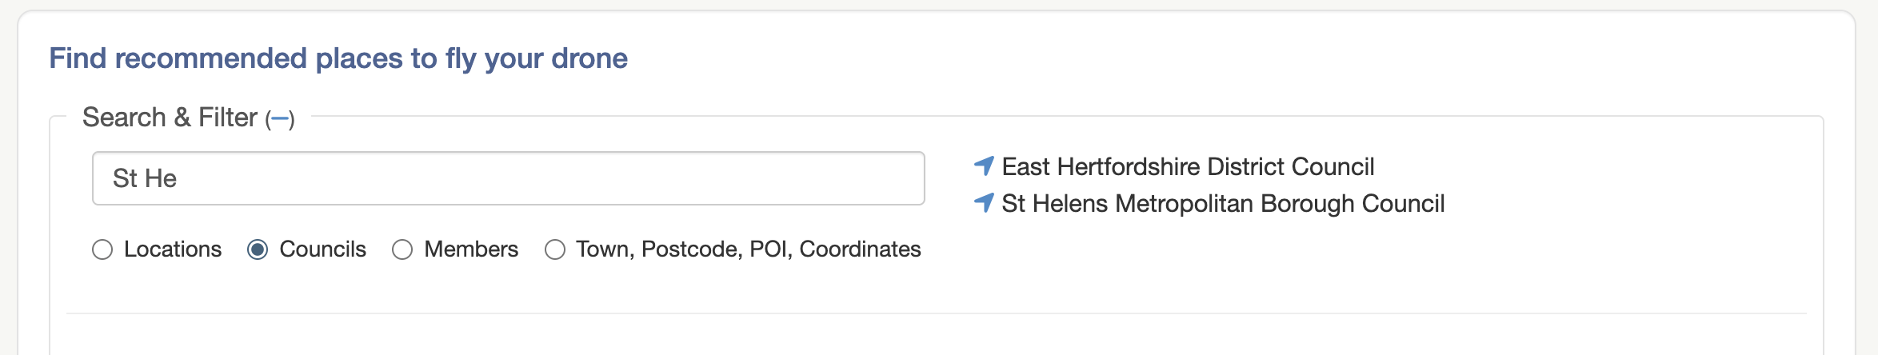Screen dimensions: 1878x355
Task: Click the 'Search & Filter' legend title
Action: [x=170, y=118]
